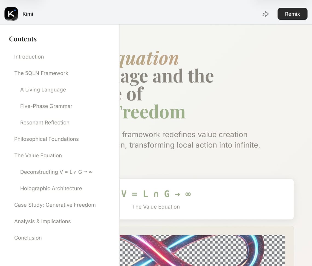Click the Kimi name label
This screenshot has height=266, width=312.
pyautogui.click(x=28, y=14)
